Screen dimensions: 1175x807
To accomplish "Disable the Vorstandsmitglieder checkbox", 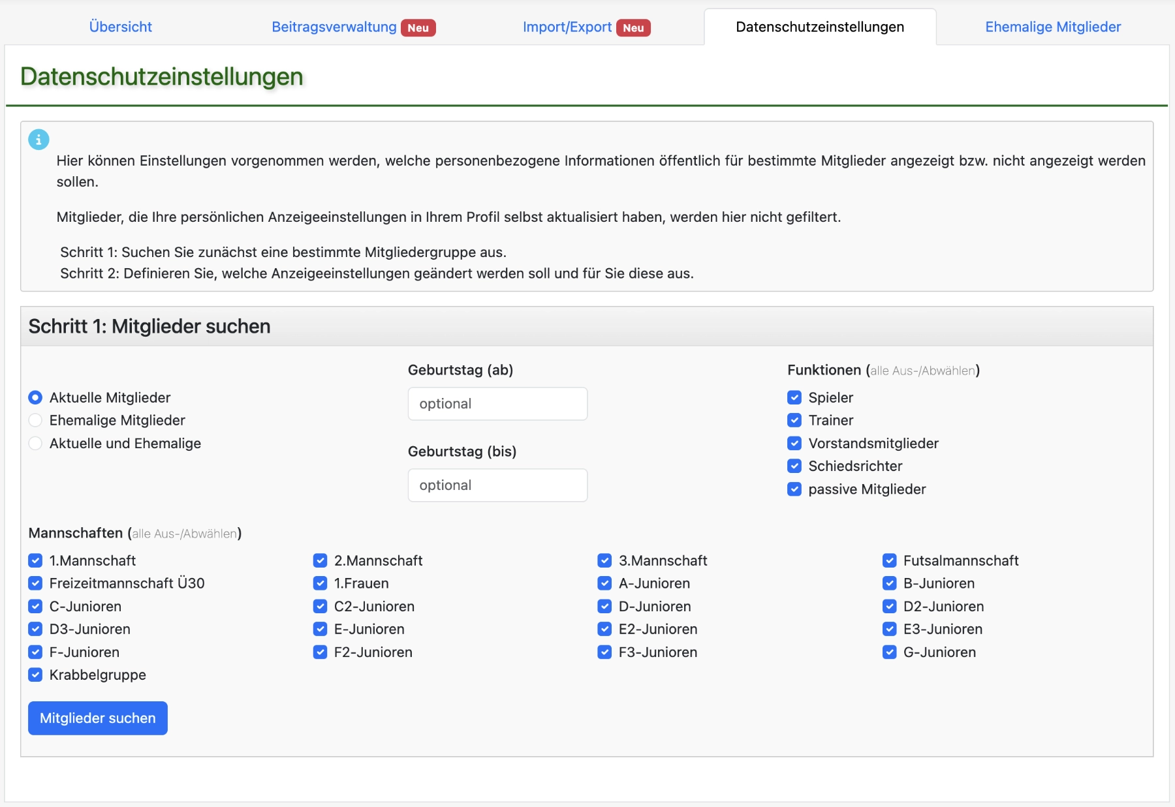I will click(794, 443).
